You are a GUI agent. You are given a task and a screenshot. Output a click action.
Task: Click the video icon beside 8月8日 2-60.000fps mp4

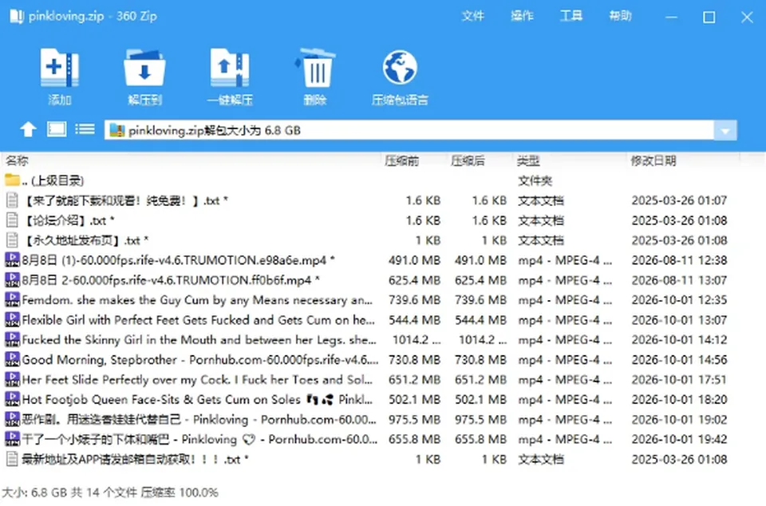coord(12,280)
